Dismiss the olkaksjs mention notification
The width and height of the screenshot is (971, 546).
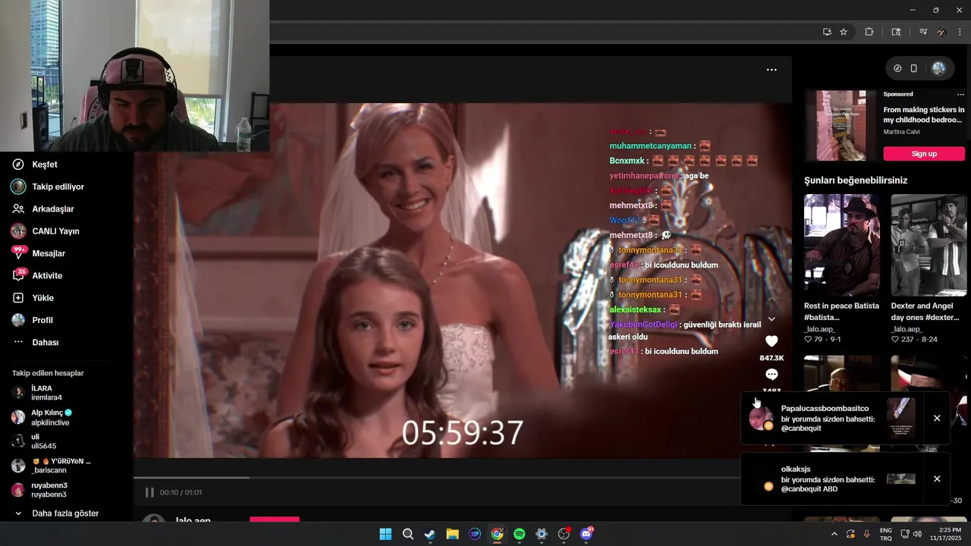tap(937, 479)
